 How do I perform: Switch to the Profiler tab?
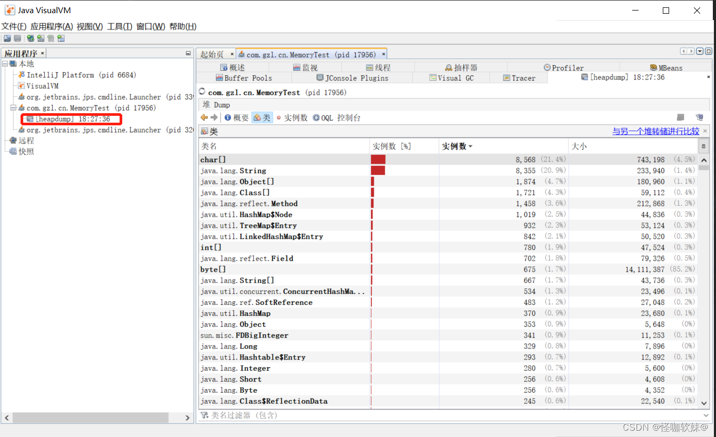tap(564, 67)
